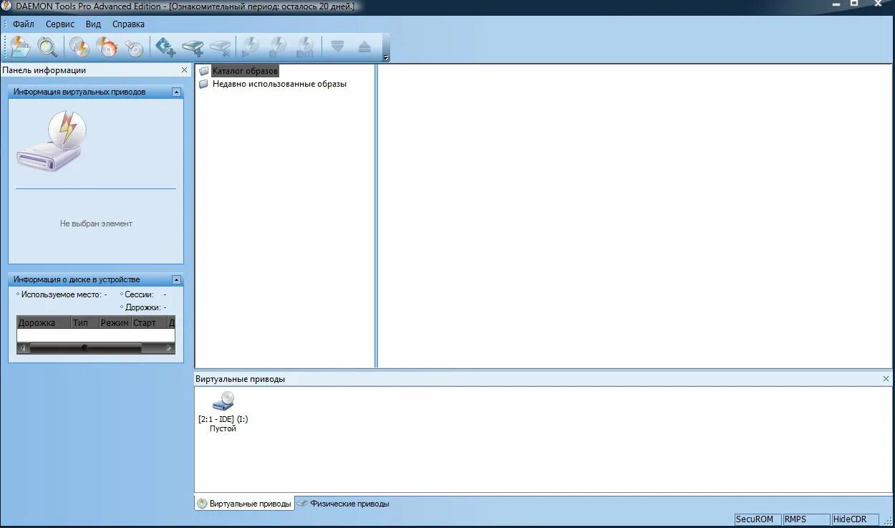Click the two-discs make image toolbar icon
The image size is (895, 528).
(x=79, y=47)
